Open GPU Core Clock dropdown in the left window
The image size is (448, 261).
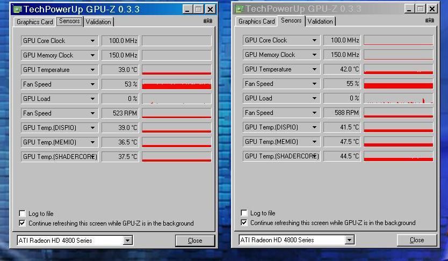click(92, 41)
